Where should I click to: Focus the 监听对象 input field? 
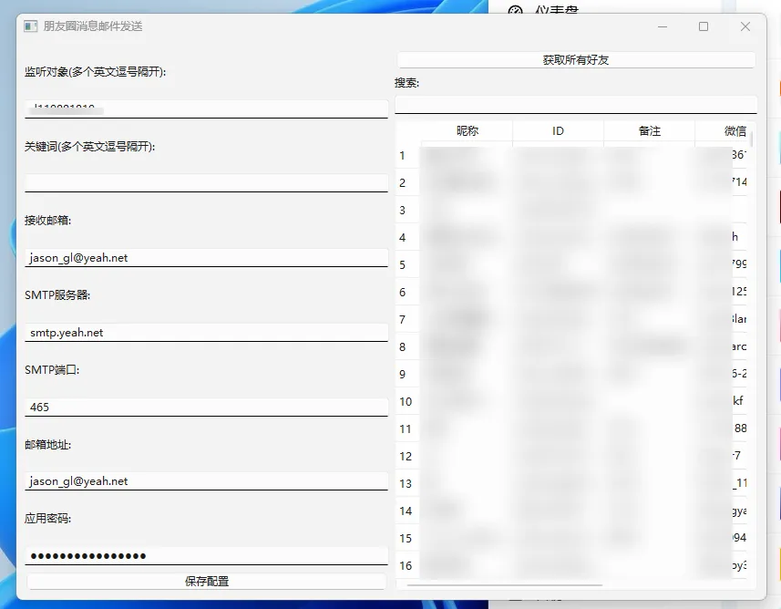pyautogui.click(x=206, y=108)
